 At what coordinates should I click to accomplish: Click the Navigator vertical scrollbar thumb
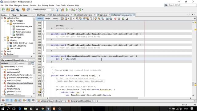click(x=34, y=71)
